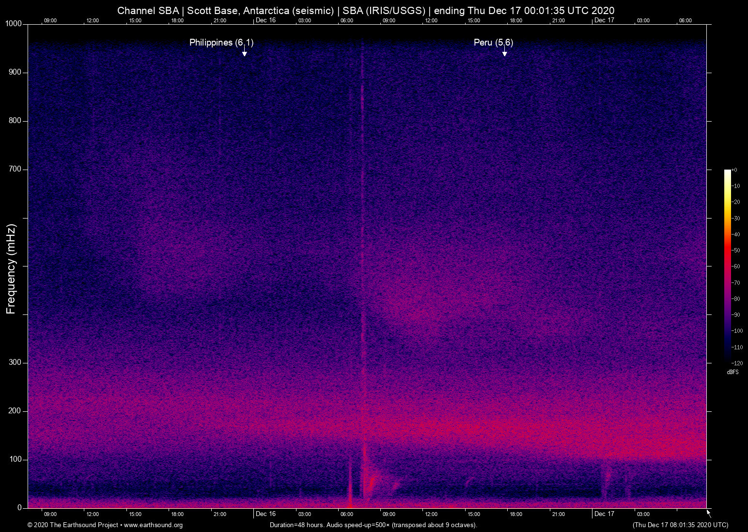
Task: Click the 0 tick on frequency axis
Action: pyautogui.click(x=19, y=508)
